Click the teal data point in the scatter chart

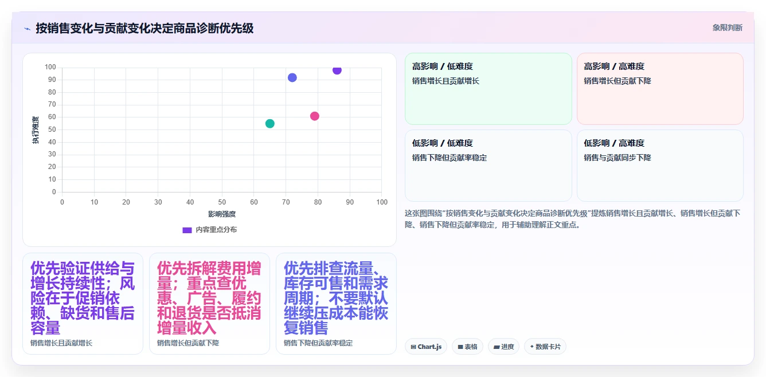pos(270,124)
